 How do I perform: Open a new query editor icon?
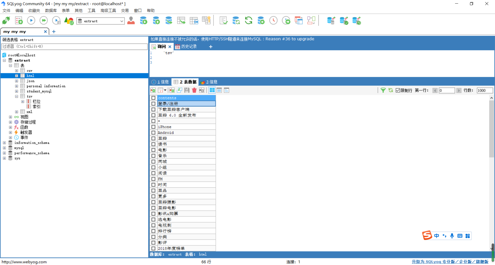click(x=19, y=20)
